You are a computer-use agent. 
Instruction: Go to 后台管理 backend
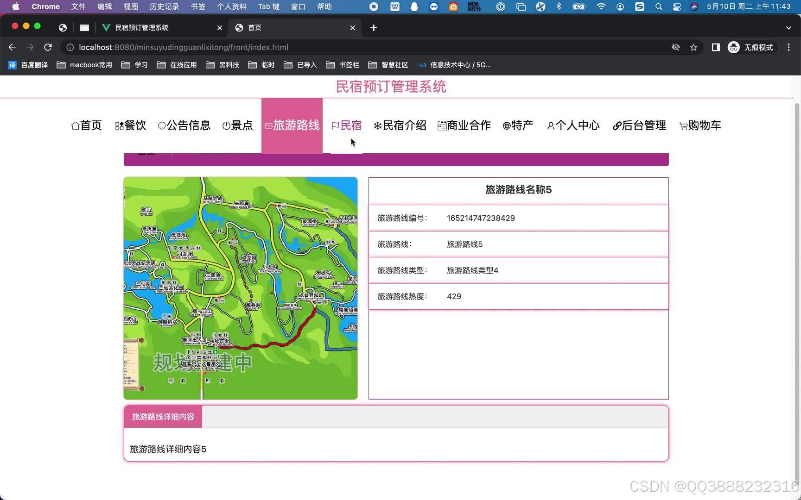point(639,125)
